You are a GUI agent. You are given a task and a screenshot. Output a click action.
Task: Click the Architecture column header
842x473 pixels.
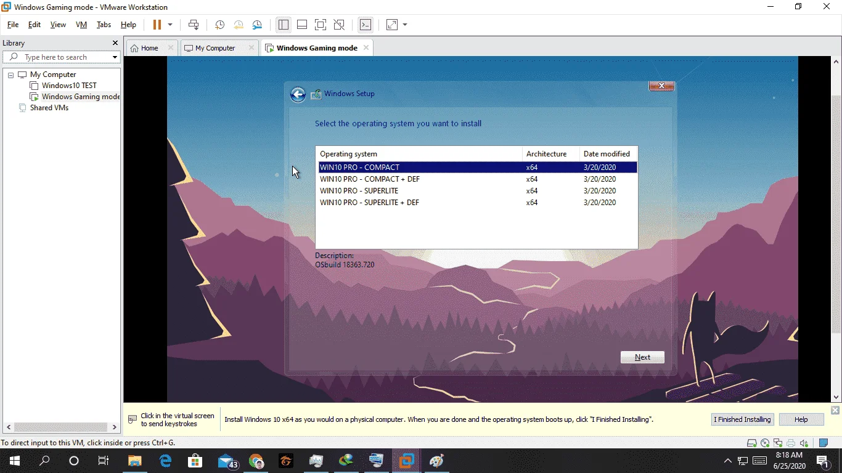551,154
